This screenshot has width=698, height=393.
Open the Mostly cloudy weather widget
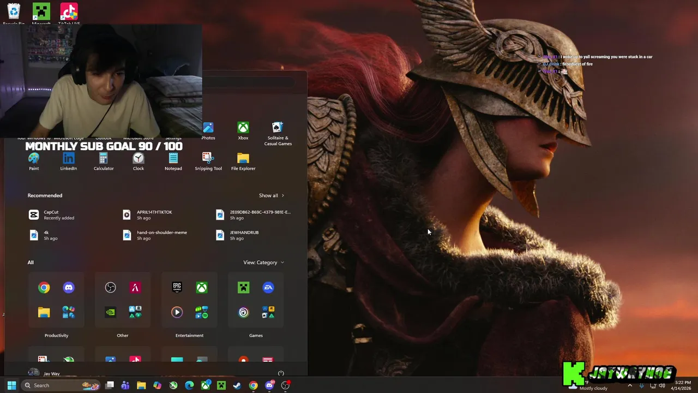tap(589, 385)
